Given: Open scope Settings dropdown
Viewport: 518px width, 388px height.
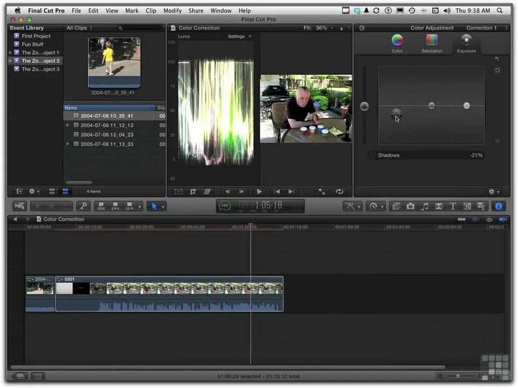Looking at the screenshot, I should pos(240,36).
